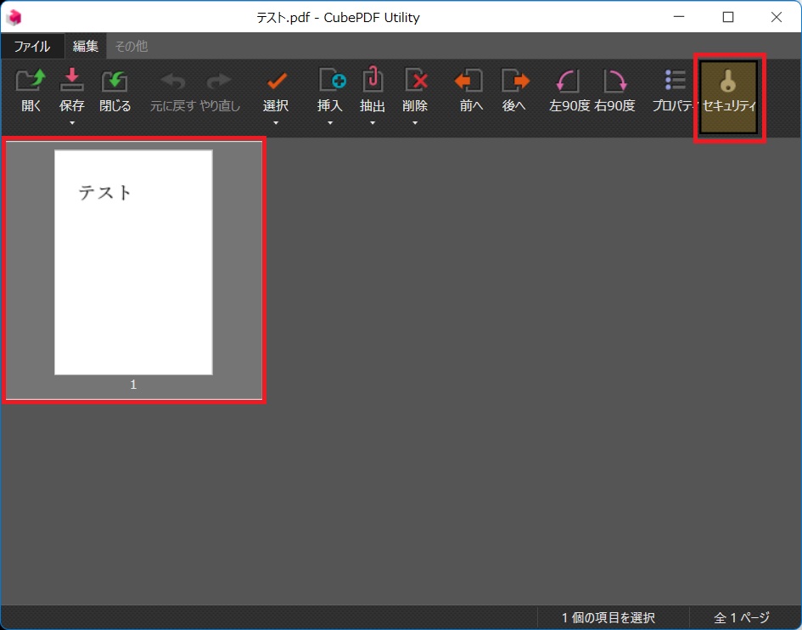
Task: Click the Insert (挿入) page icon
Action: pos(332,80)
